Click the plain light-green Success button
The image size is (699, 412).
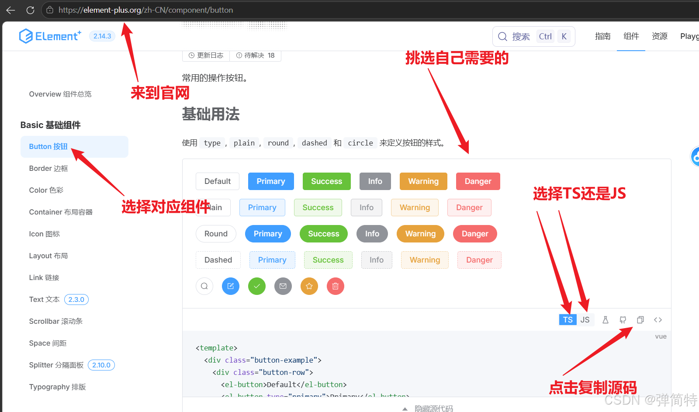(318, 208)
